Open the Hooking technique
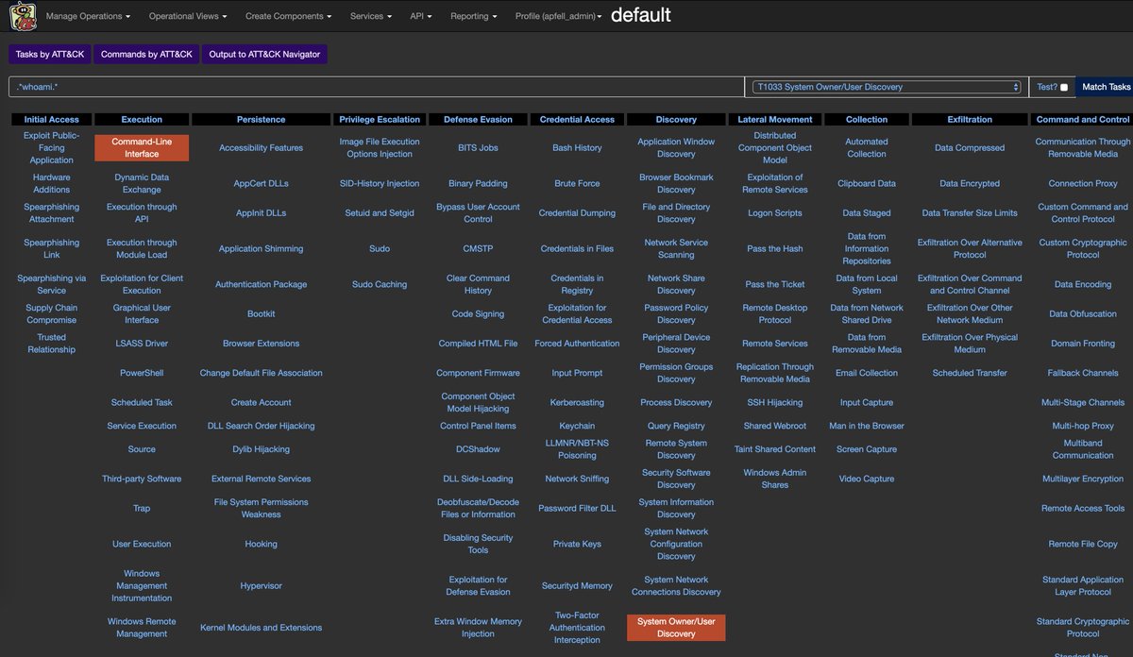Viewport: 1133px width, 657px height. pos(262,544)
